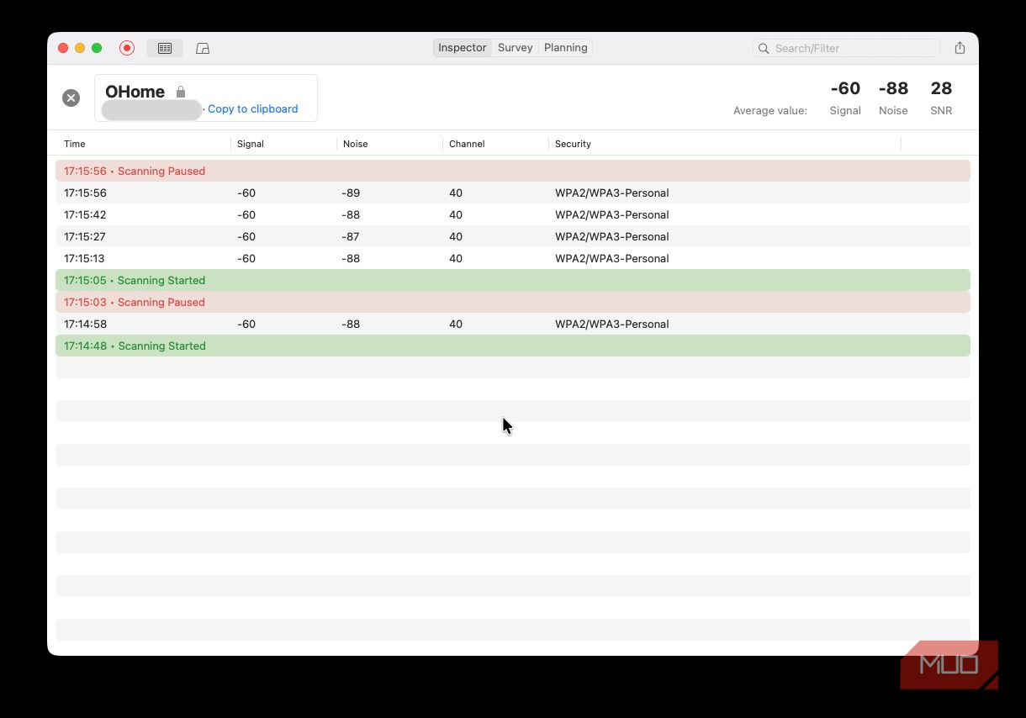The width and height of the screenshot is (1026, 718).
Task: Click the average Signal value -60
Action: [x=845, y=88]
